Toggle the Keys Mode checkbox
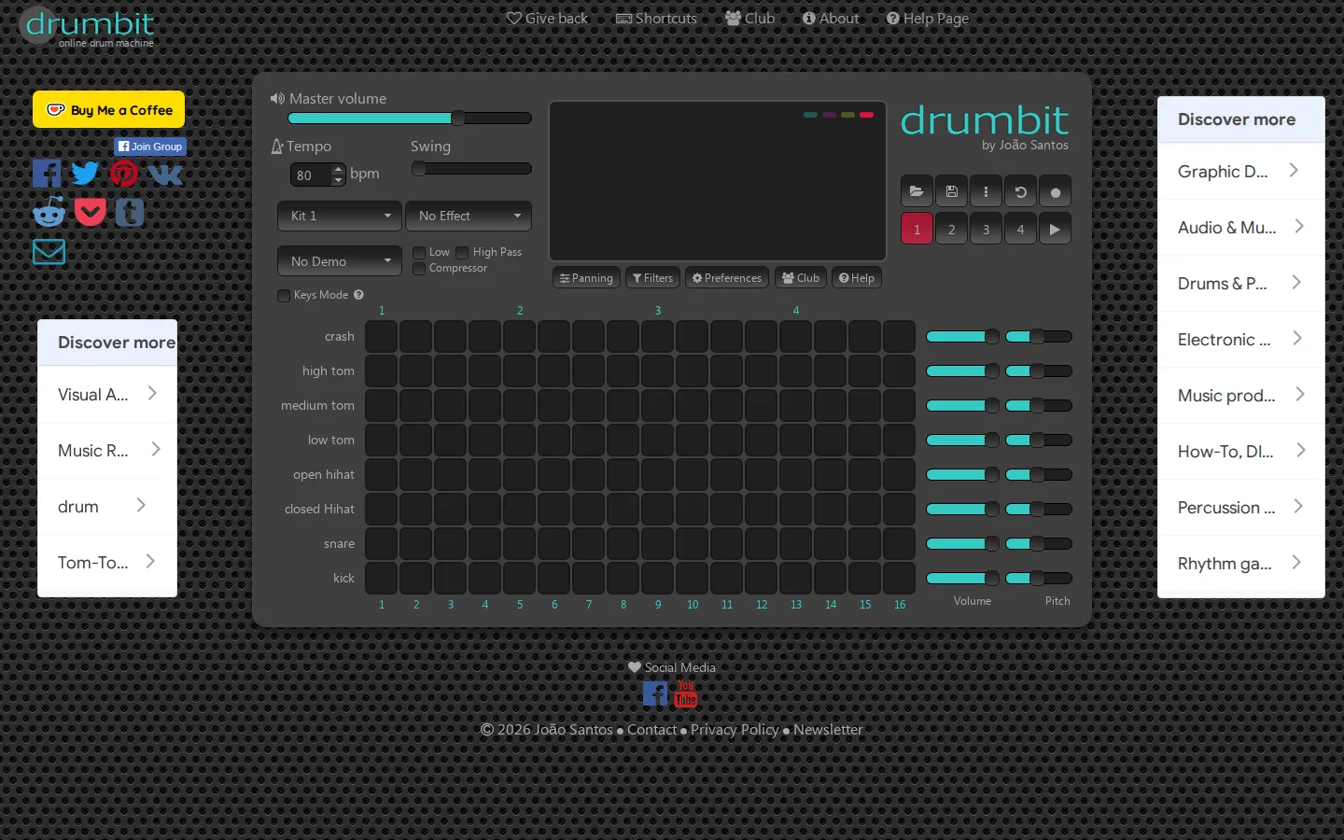The height and width of the screenshot is (840, 1344). [284, 296]
